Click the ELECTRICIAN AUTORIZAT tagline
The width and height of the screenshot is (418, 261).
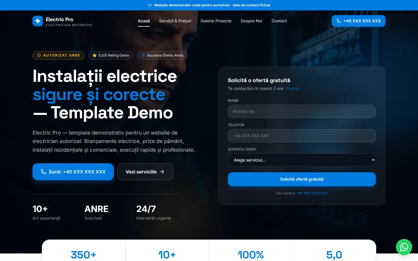[69, 25]
